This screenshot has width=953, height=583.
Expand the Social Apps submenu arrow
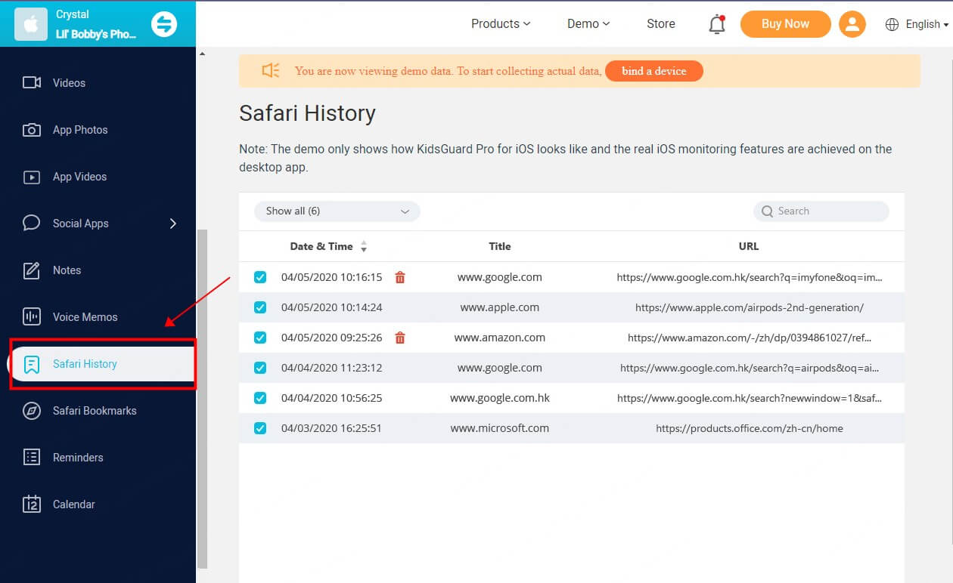coord(173,224)
